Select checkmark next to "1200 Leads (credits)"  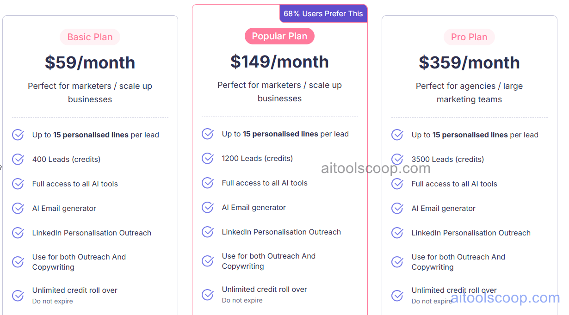point(207,158)
